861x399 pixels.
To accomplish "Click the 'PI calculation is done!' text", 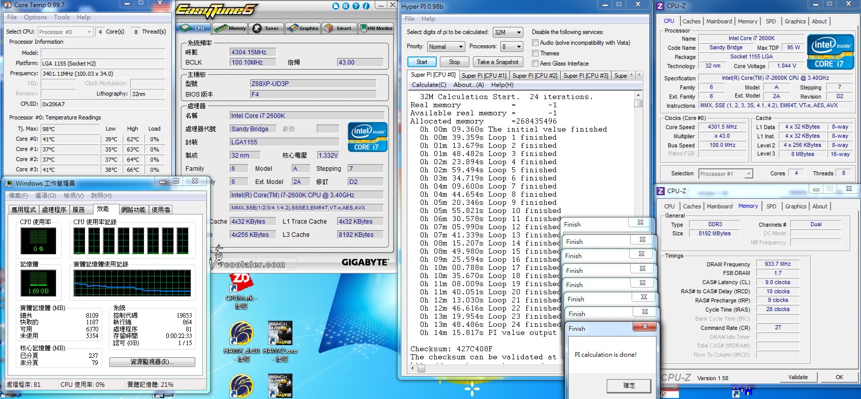I will coord(605,355).
